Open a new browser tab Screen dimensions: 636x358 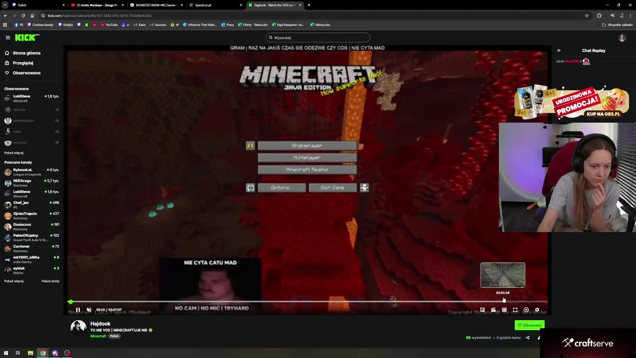pos(309,5)
